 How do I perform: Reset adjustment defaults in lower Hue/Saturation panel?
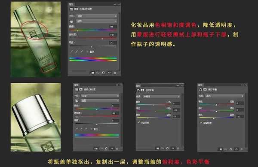pyautogui.click(x=106, y=149)
